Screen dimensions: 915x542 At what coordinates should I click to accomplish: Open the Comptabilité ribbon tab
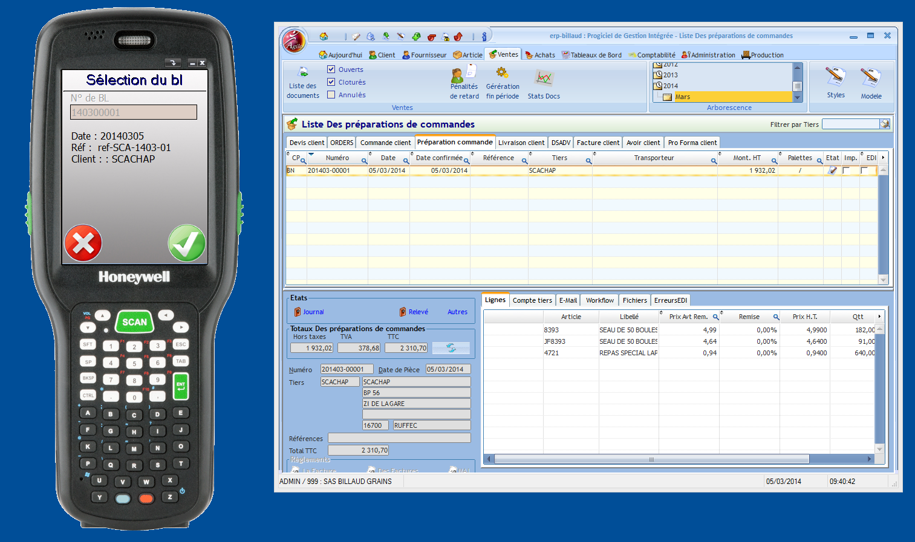click(x=652, y=55)
